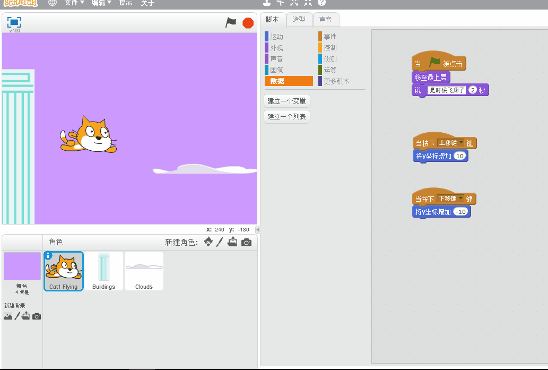This screenshot has height=370, width=548.
Task: Click the 是时候飞翔了 text field
Action: click(446, 90)
